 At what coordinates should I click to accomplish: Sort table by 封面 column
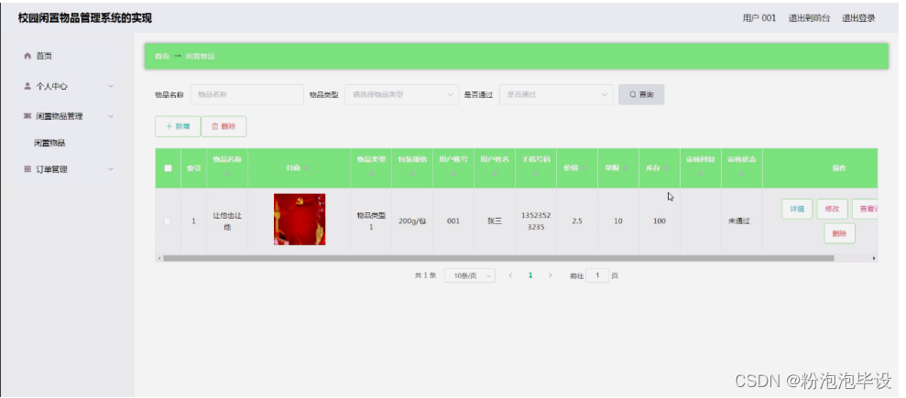pos(307,167)
